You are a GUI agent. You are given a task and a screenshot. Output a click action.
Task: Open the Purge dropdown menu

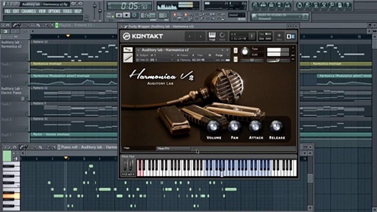222,55
